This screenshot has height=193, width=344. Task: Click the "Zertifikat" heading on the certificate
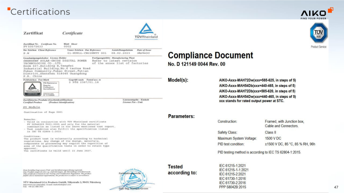tap(33, 33)
